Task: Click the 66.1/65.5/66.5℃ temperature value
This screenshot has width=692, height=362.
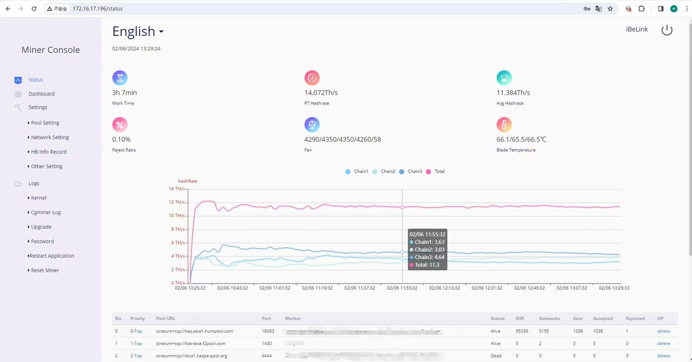Action: [x=521, y=139]
